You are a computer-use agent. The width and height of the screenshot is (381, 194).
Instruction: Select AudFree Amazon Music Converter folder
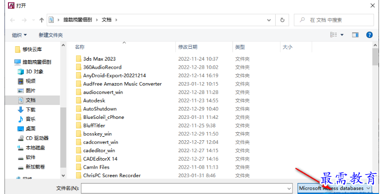coord(122,84)
